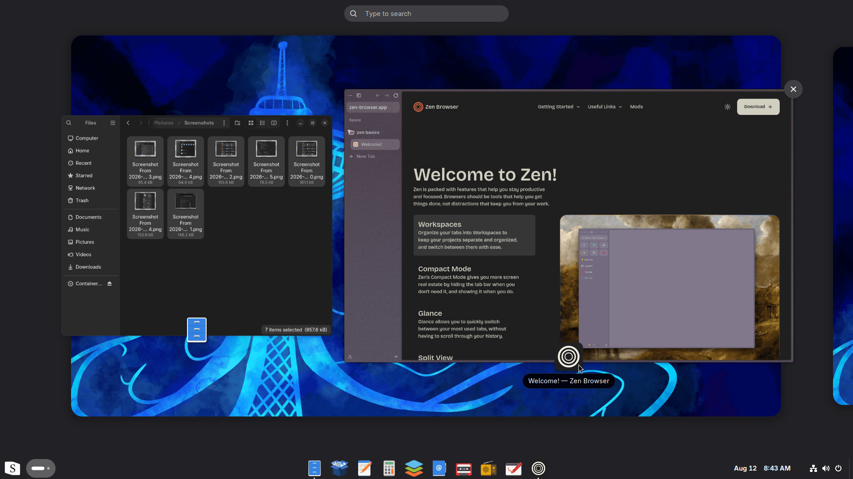Open the Zen three-dot menu
This screenshot has height=479, width=853.
coord(350,95)
